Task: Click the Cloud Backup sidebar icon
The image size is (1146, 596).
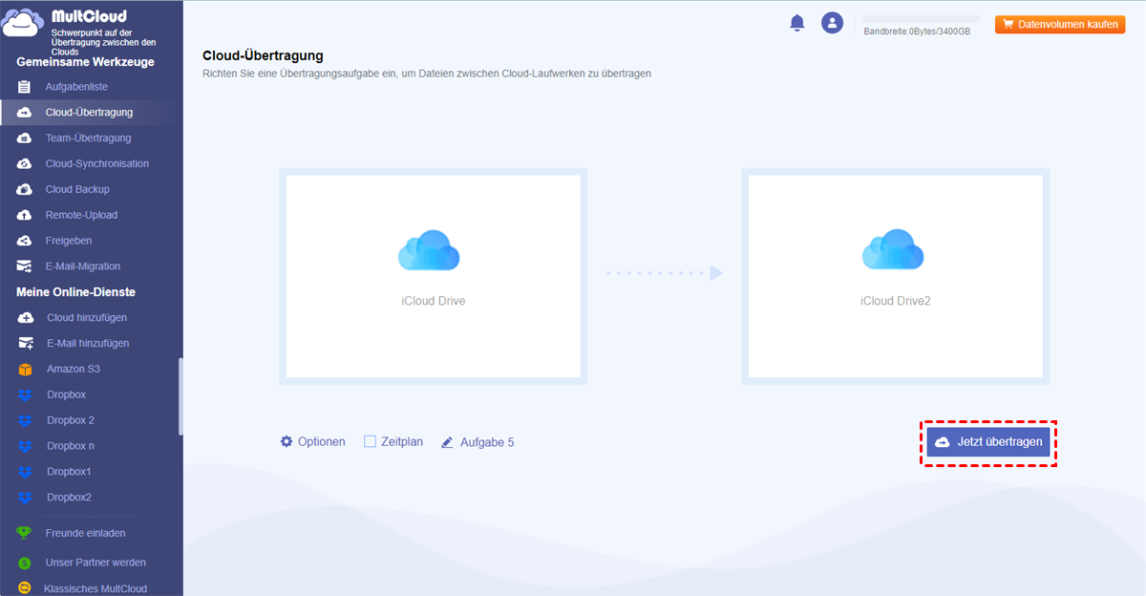Action: pos(25,190)
